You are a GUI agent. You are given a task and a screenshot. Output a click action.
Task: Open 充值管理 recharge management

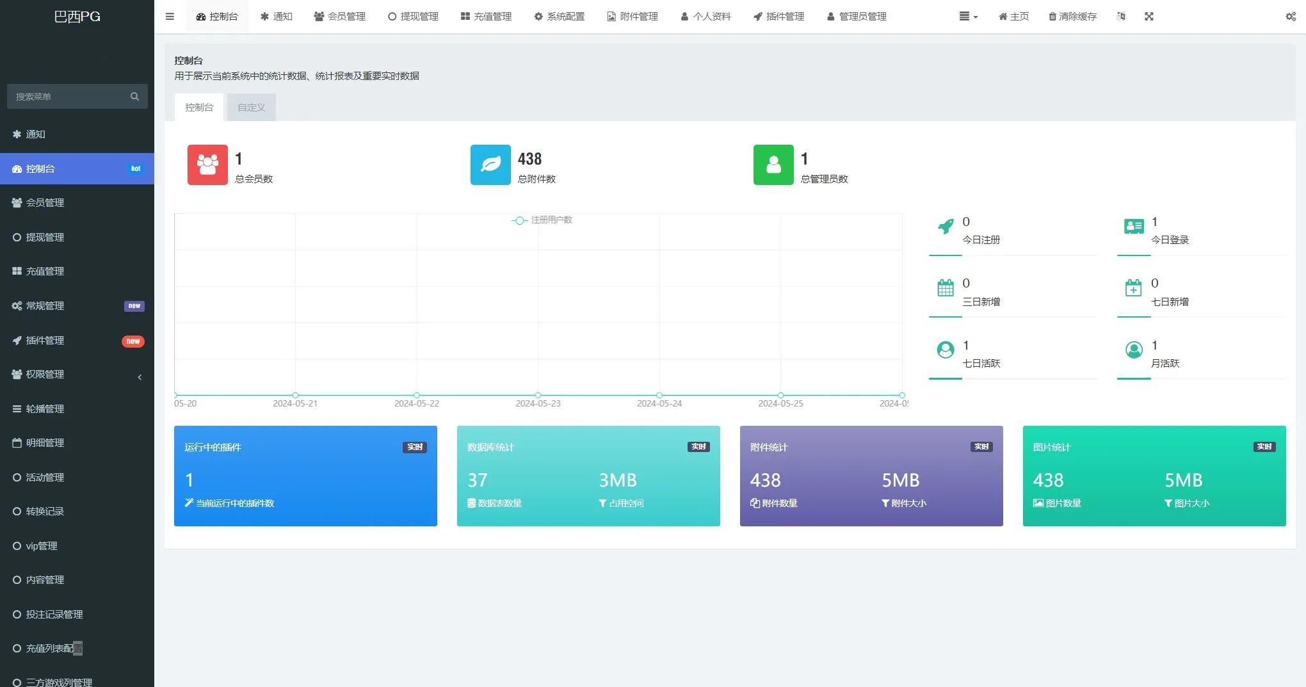point(486,17)
